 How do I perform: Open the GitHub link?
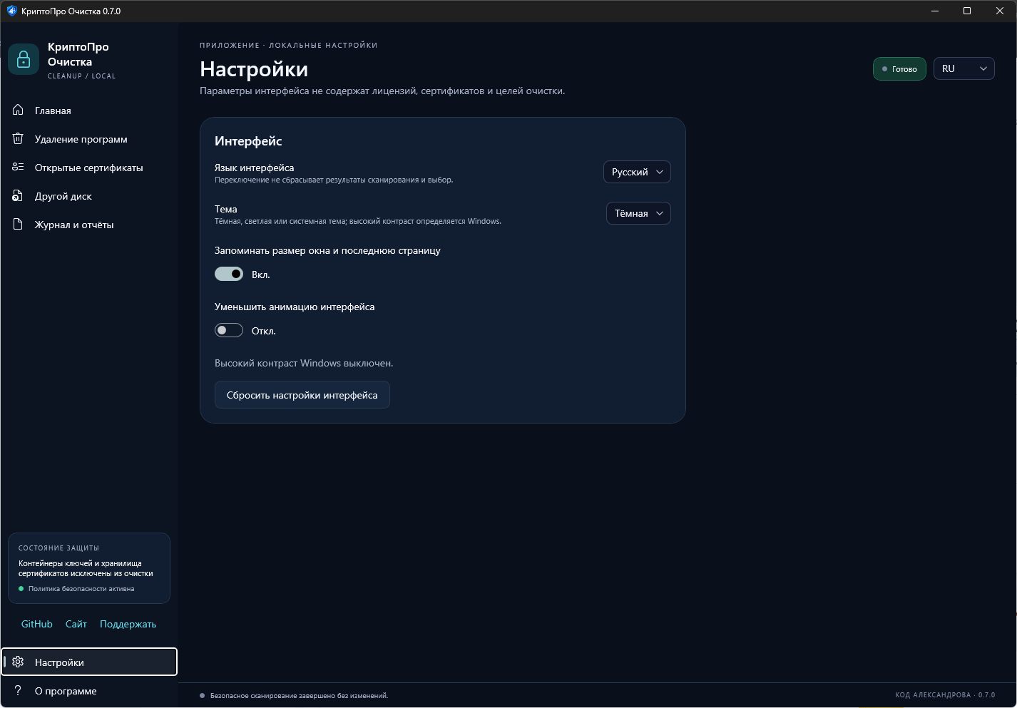[x=37, y=624]
